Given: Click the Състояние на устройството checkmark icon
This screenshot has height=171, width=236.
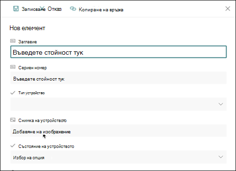Looking at the screenshot, I should click(x=13, y=146).
